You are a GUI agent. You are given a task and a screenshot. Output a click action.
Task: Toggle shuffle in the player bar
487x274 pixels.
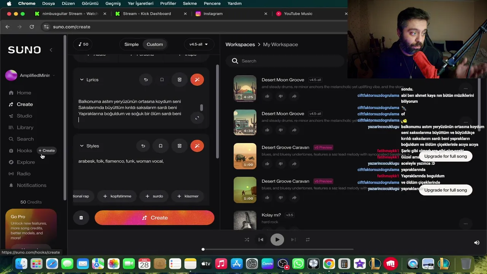(247, 239)
